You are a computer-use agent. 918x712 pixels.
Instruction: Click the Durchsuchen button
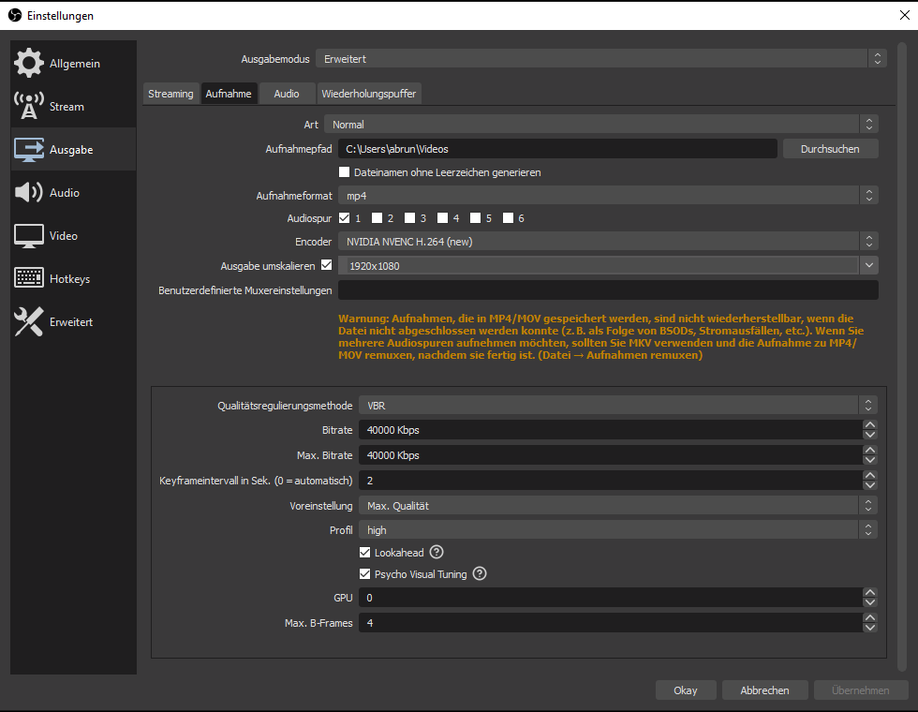pyautogui.click(x=830, y=149)
